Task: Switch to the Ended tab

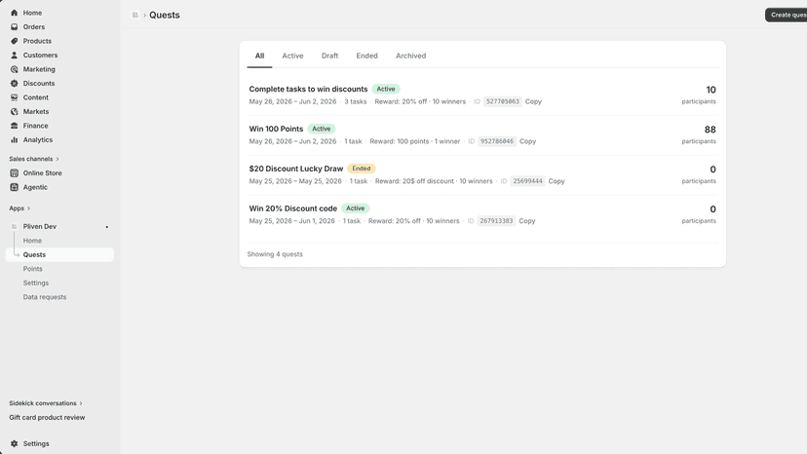Action: (x=367, y=56)
